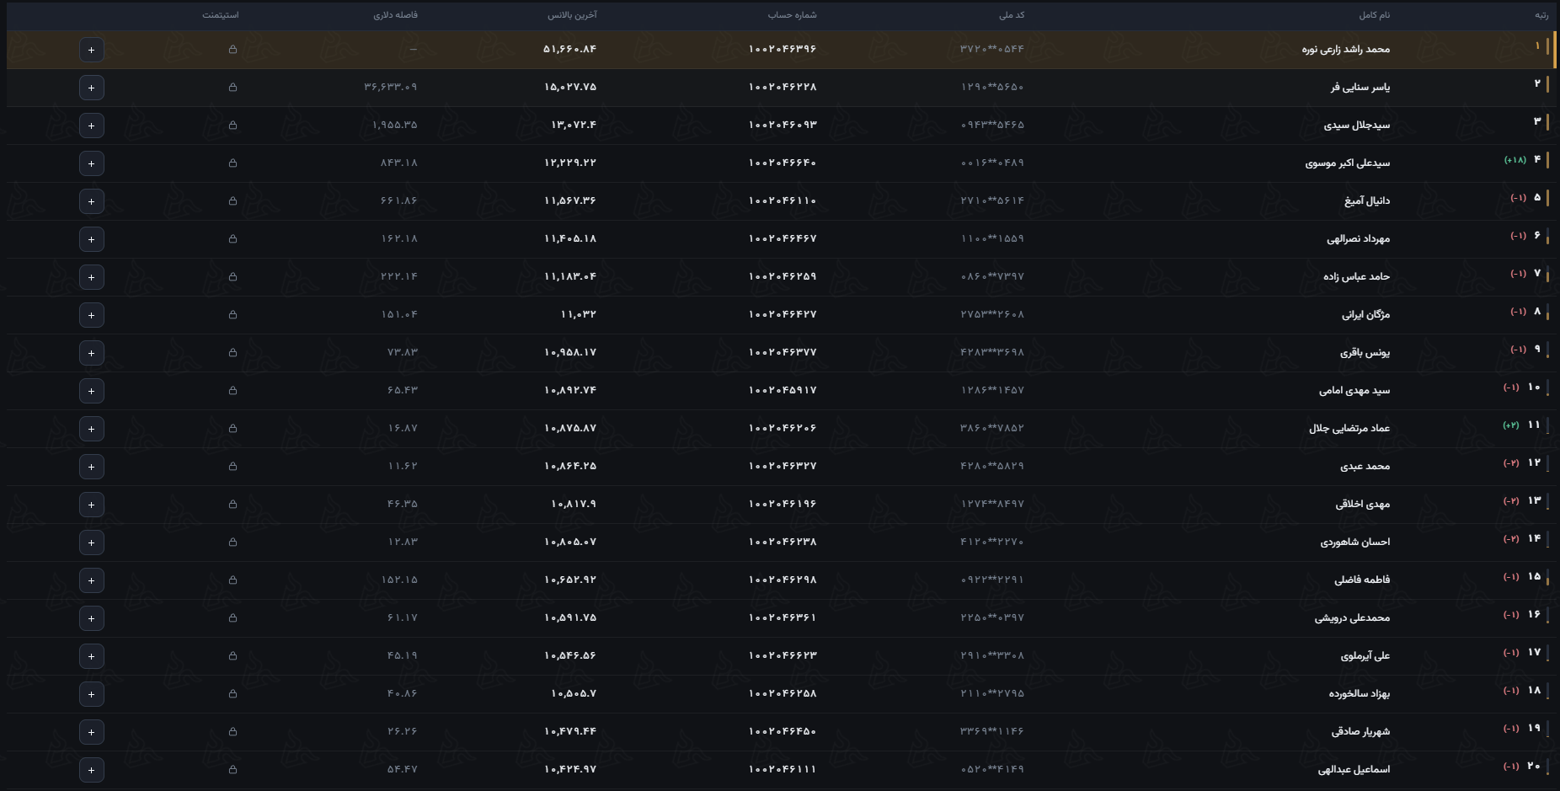Click the کد ملی column header
The height and width of the screenshot is (791, 1560).
tap(1012, 15)
